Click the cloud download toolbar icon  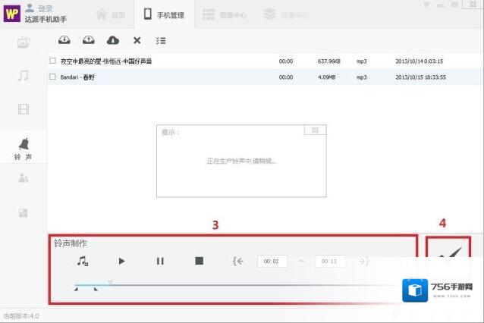point(112,40)
